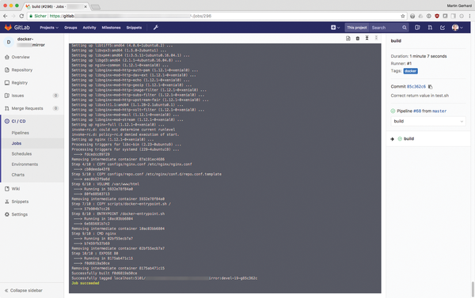Open the Pipelines sidebar item
The width and height of the screenshot is (475, 298).
pyautogui.click(x=21, y=133)
